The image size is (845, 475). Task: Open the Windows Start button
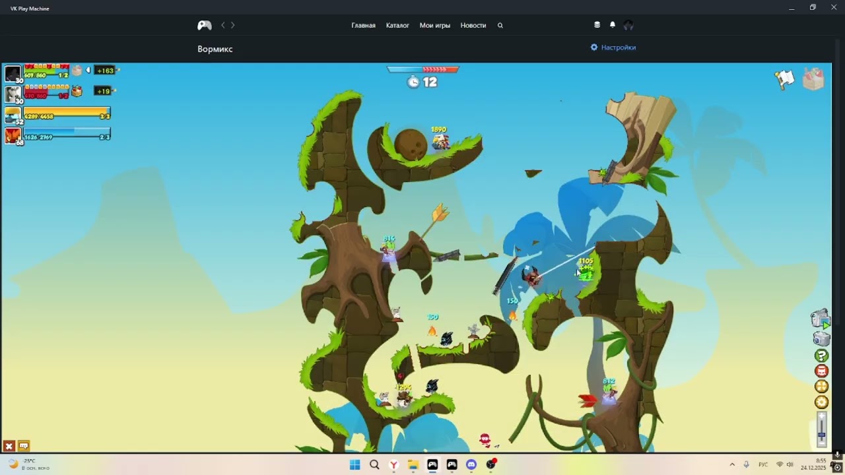click(355, 464)
